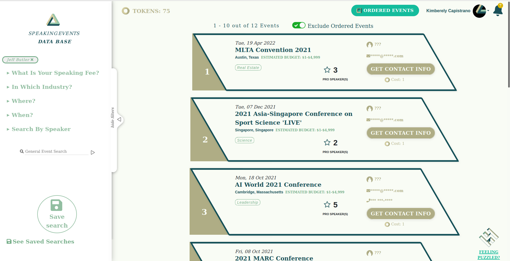Click 1 - 10 out of 12 Events text

click(246, 26)
